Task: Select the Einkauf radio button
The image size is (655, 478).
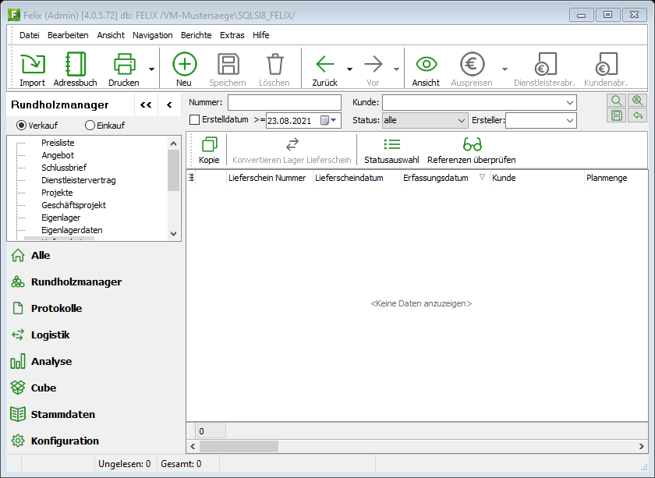Action: 90,126
